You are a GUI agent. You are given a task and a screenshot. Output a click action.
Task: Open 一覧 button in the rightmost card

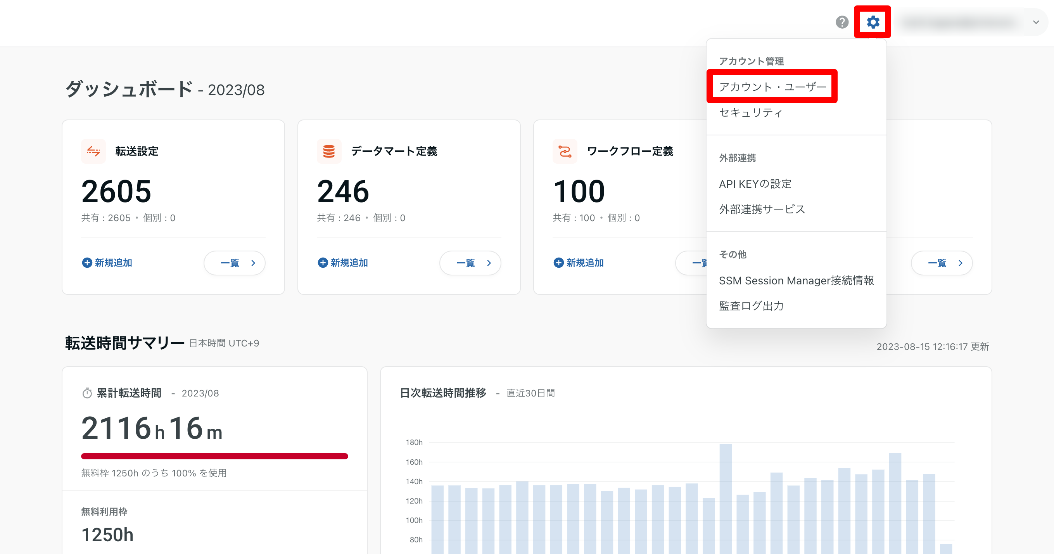pyautogui.click(x=942, y=263)
